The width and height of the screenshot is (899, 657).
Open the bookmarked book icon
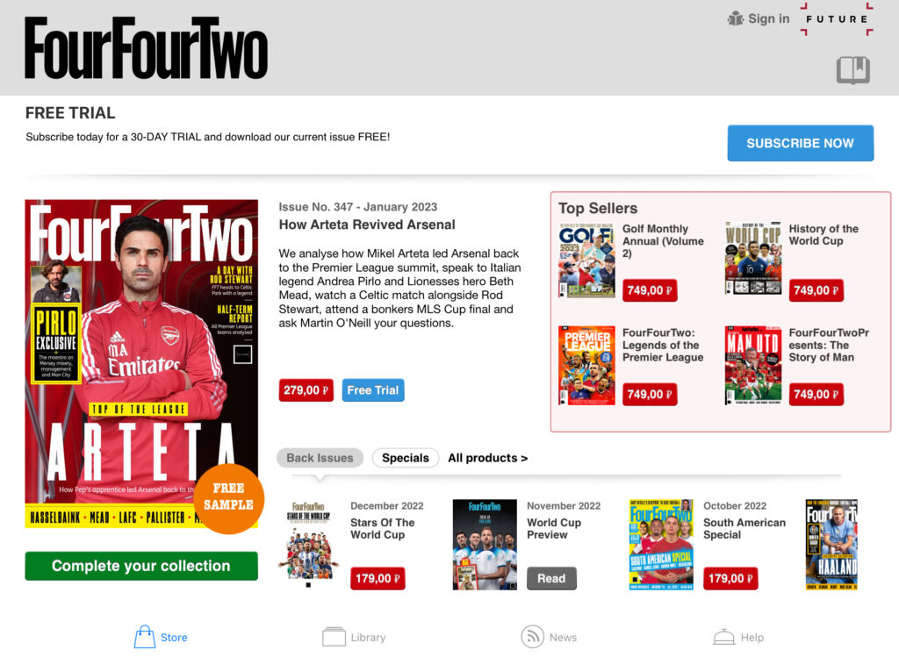pyautogui.click(x=852, y=70)
